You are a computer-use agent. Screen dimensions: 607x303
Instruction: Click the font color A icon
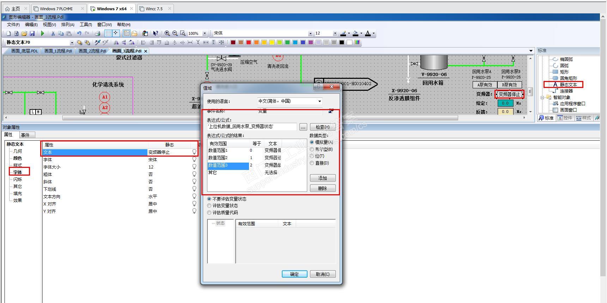point(368,33)
